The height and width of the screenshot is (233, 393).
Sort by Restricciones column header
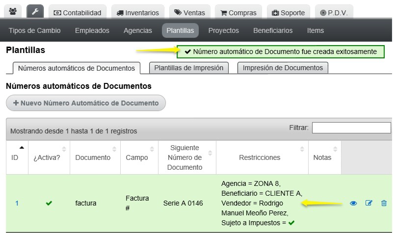pyautogui.click(x=262, y=157)
